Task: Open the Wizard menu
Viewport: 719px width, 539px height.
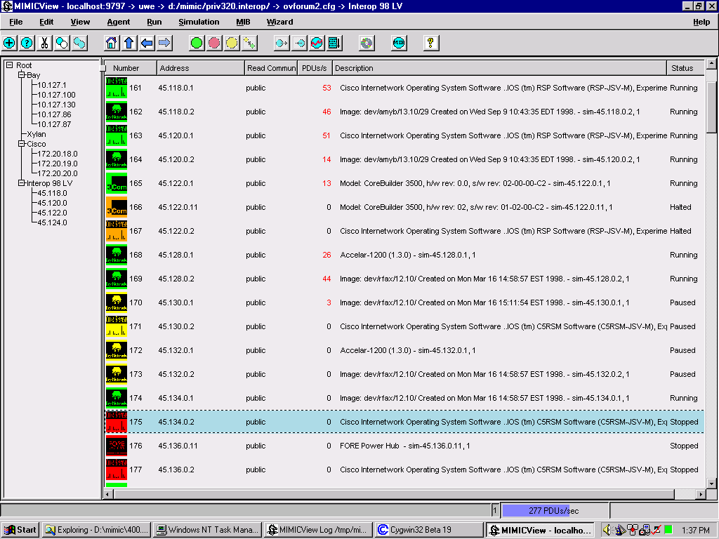Action: [279, 22]
